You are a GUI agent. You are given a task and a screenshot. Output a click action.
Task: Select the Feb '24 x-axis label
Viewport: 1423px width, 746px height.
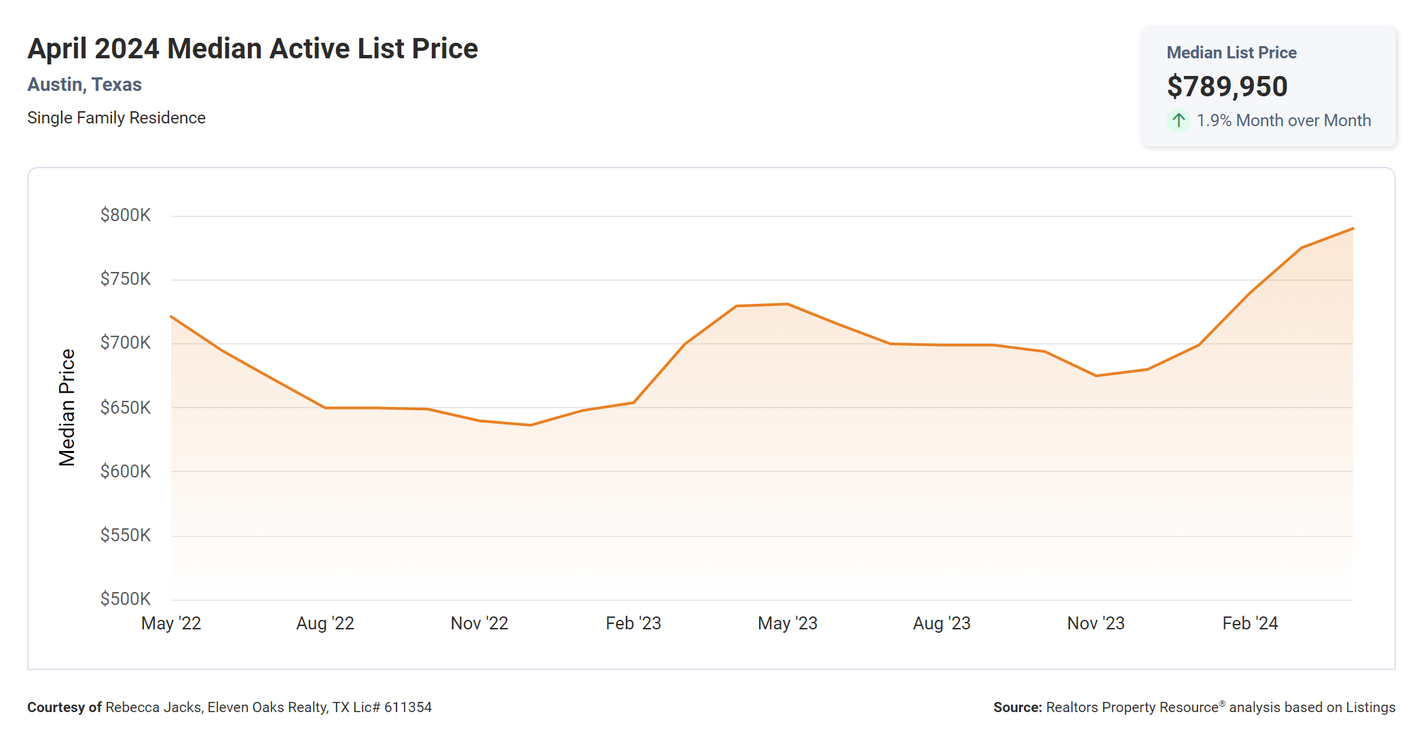[x=1250, y=623]
